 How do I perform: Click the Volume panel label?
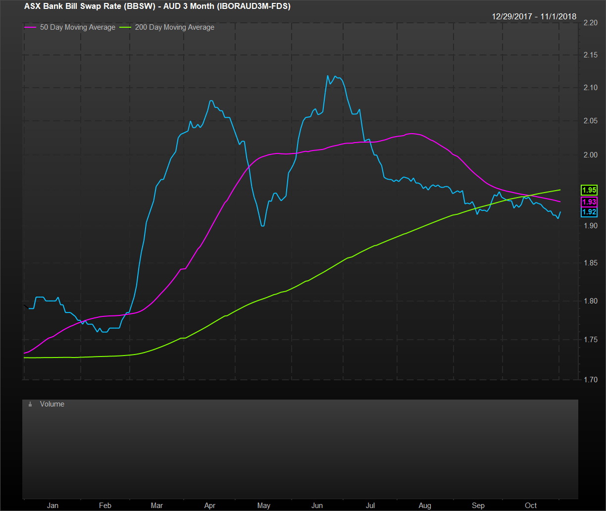(x=52, y=404)
